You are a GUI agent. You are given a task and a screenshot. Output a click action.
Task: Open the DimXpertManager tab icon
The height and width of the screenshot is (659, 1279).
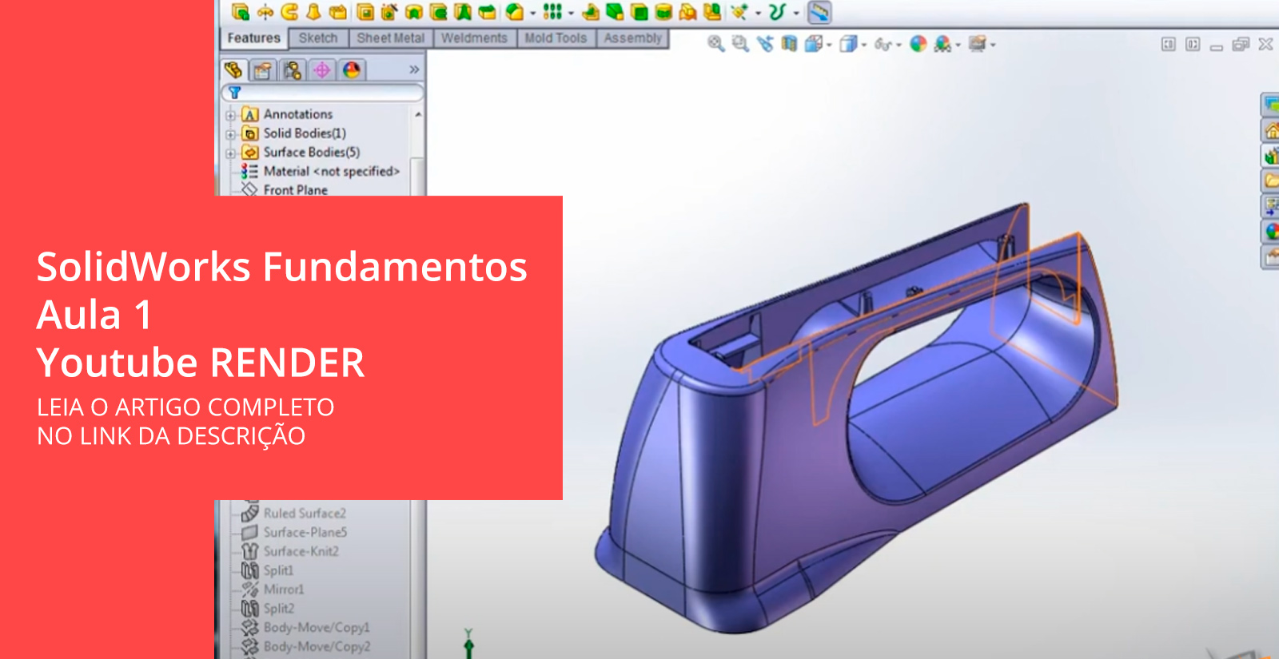[322, 70]
